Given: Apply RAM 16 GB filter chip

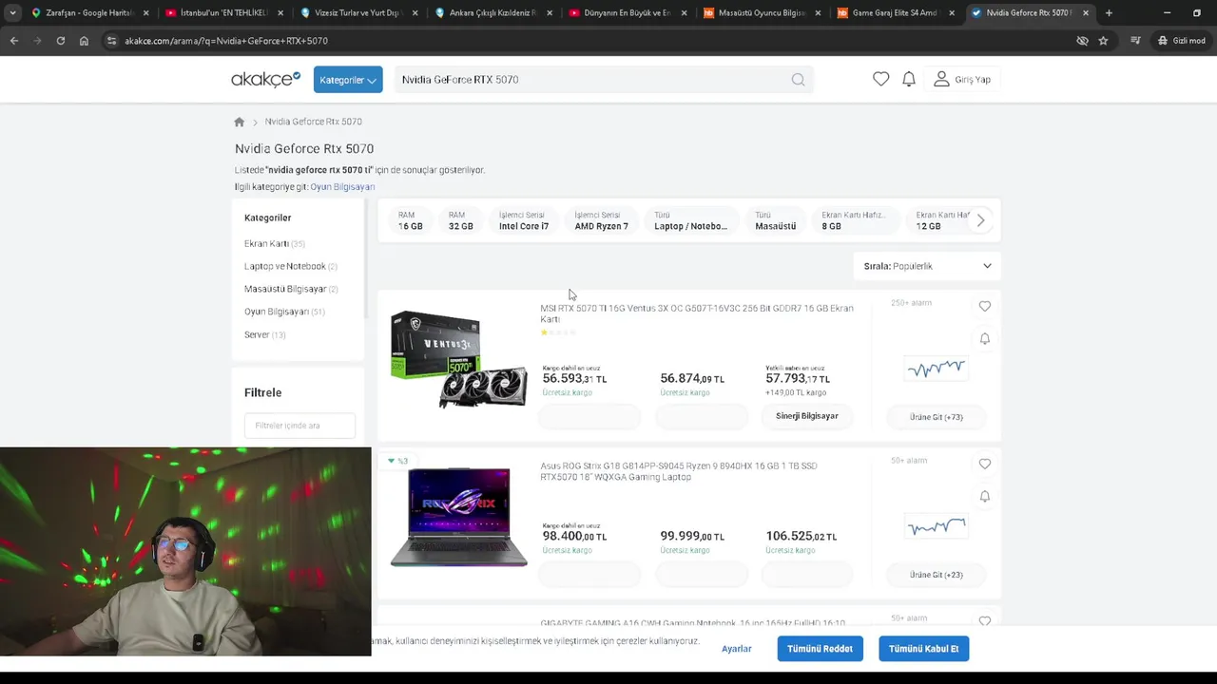Looking at the screenshot, I should pyautogui.click(x=410, y=220).
